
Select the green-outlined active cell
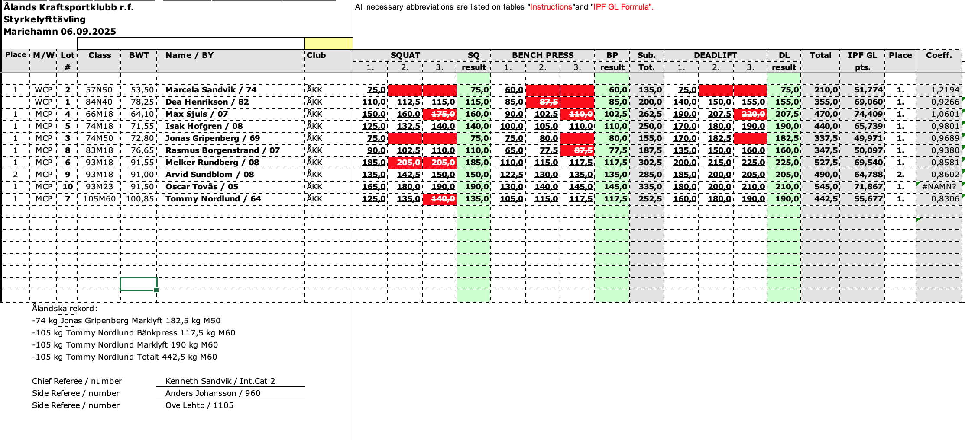click(x=138, y=284)
